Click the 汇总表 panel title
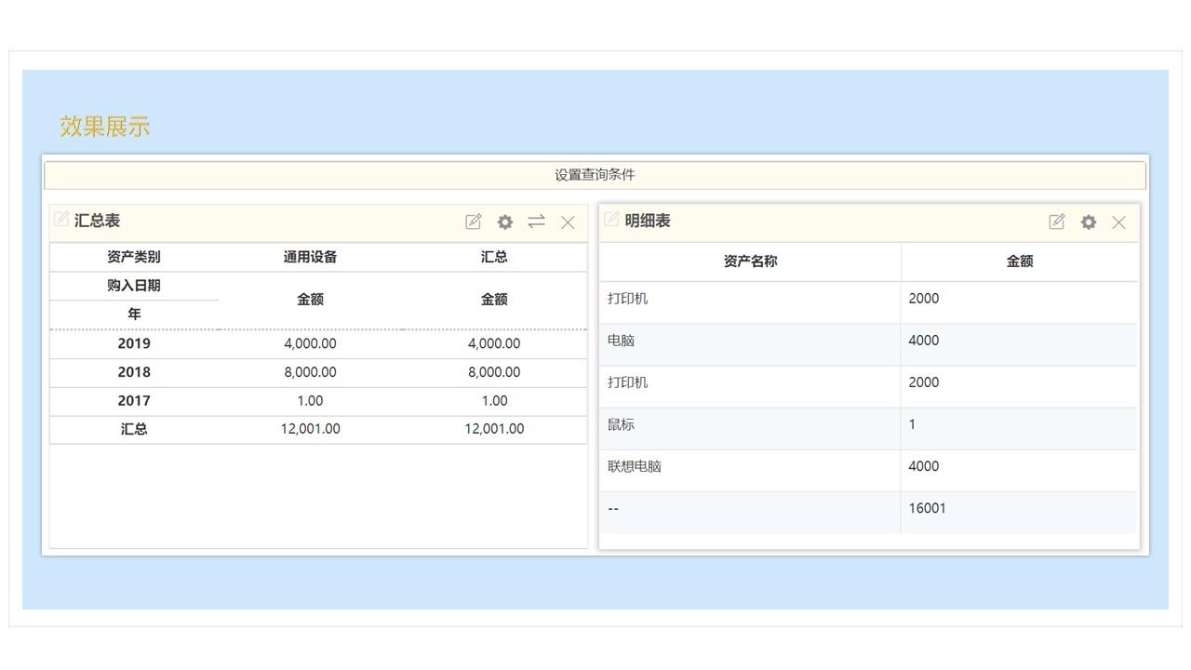This screenshot has height=670, width=1191. pyautogui.click(x=97, y=221)
